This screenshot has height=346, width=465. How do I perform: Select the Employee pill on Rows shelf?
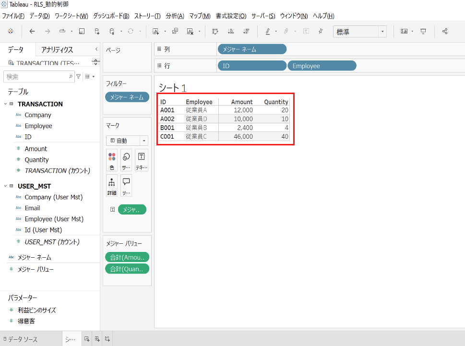point(322,66)
